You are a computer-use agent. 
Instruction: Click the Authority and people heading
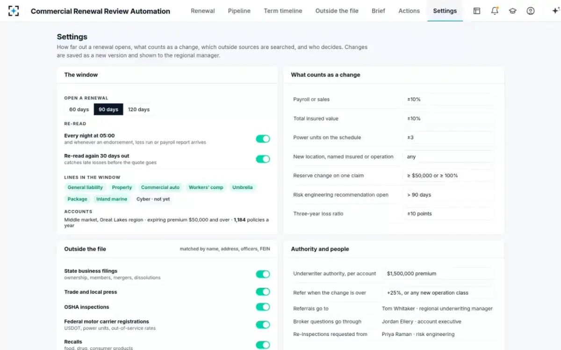tap(320, 249)
